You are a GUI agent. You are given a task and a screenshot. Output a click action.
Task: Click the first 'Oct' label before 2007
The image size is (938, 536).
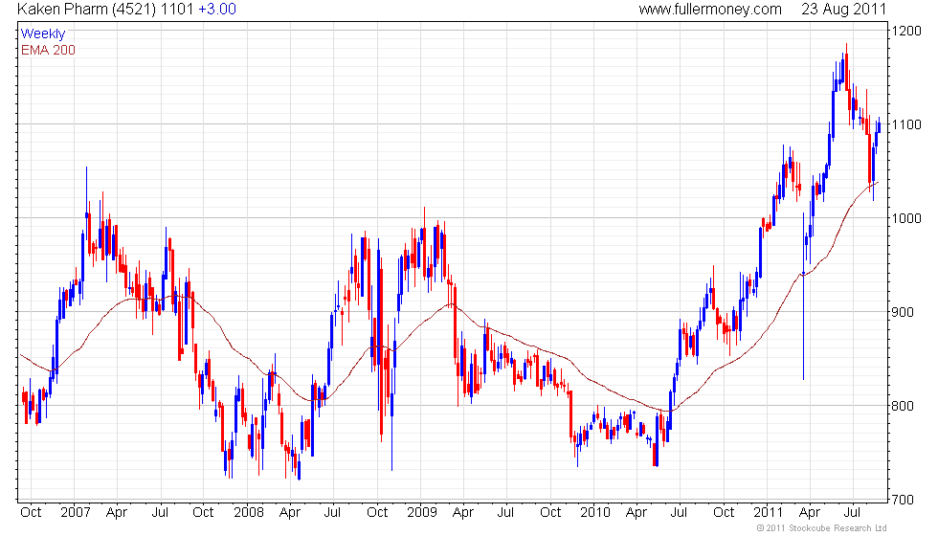31,513
